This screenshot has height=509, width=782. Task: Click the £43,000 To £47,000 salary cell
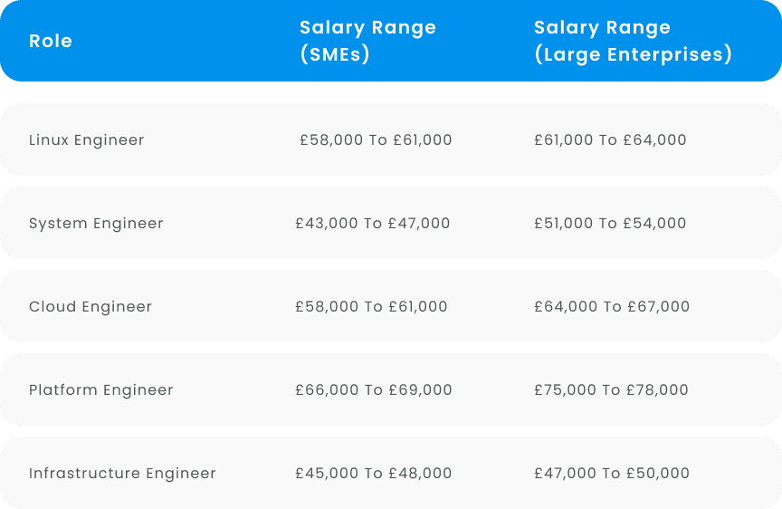pos(373,223)
